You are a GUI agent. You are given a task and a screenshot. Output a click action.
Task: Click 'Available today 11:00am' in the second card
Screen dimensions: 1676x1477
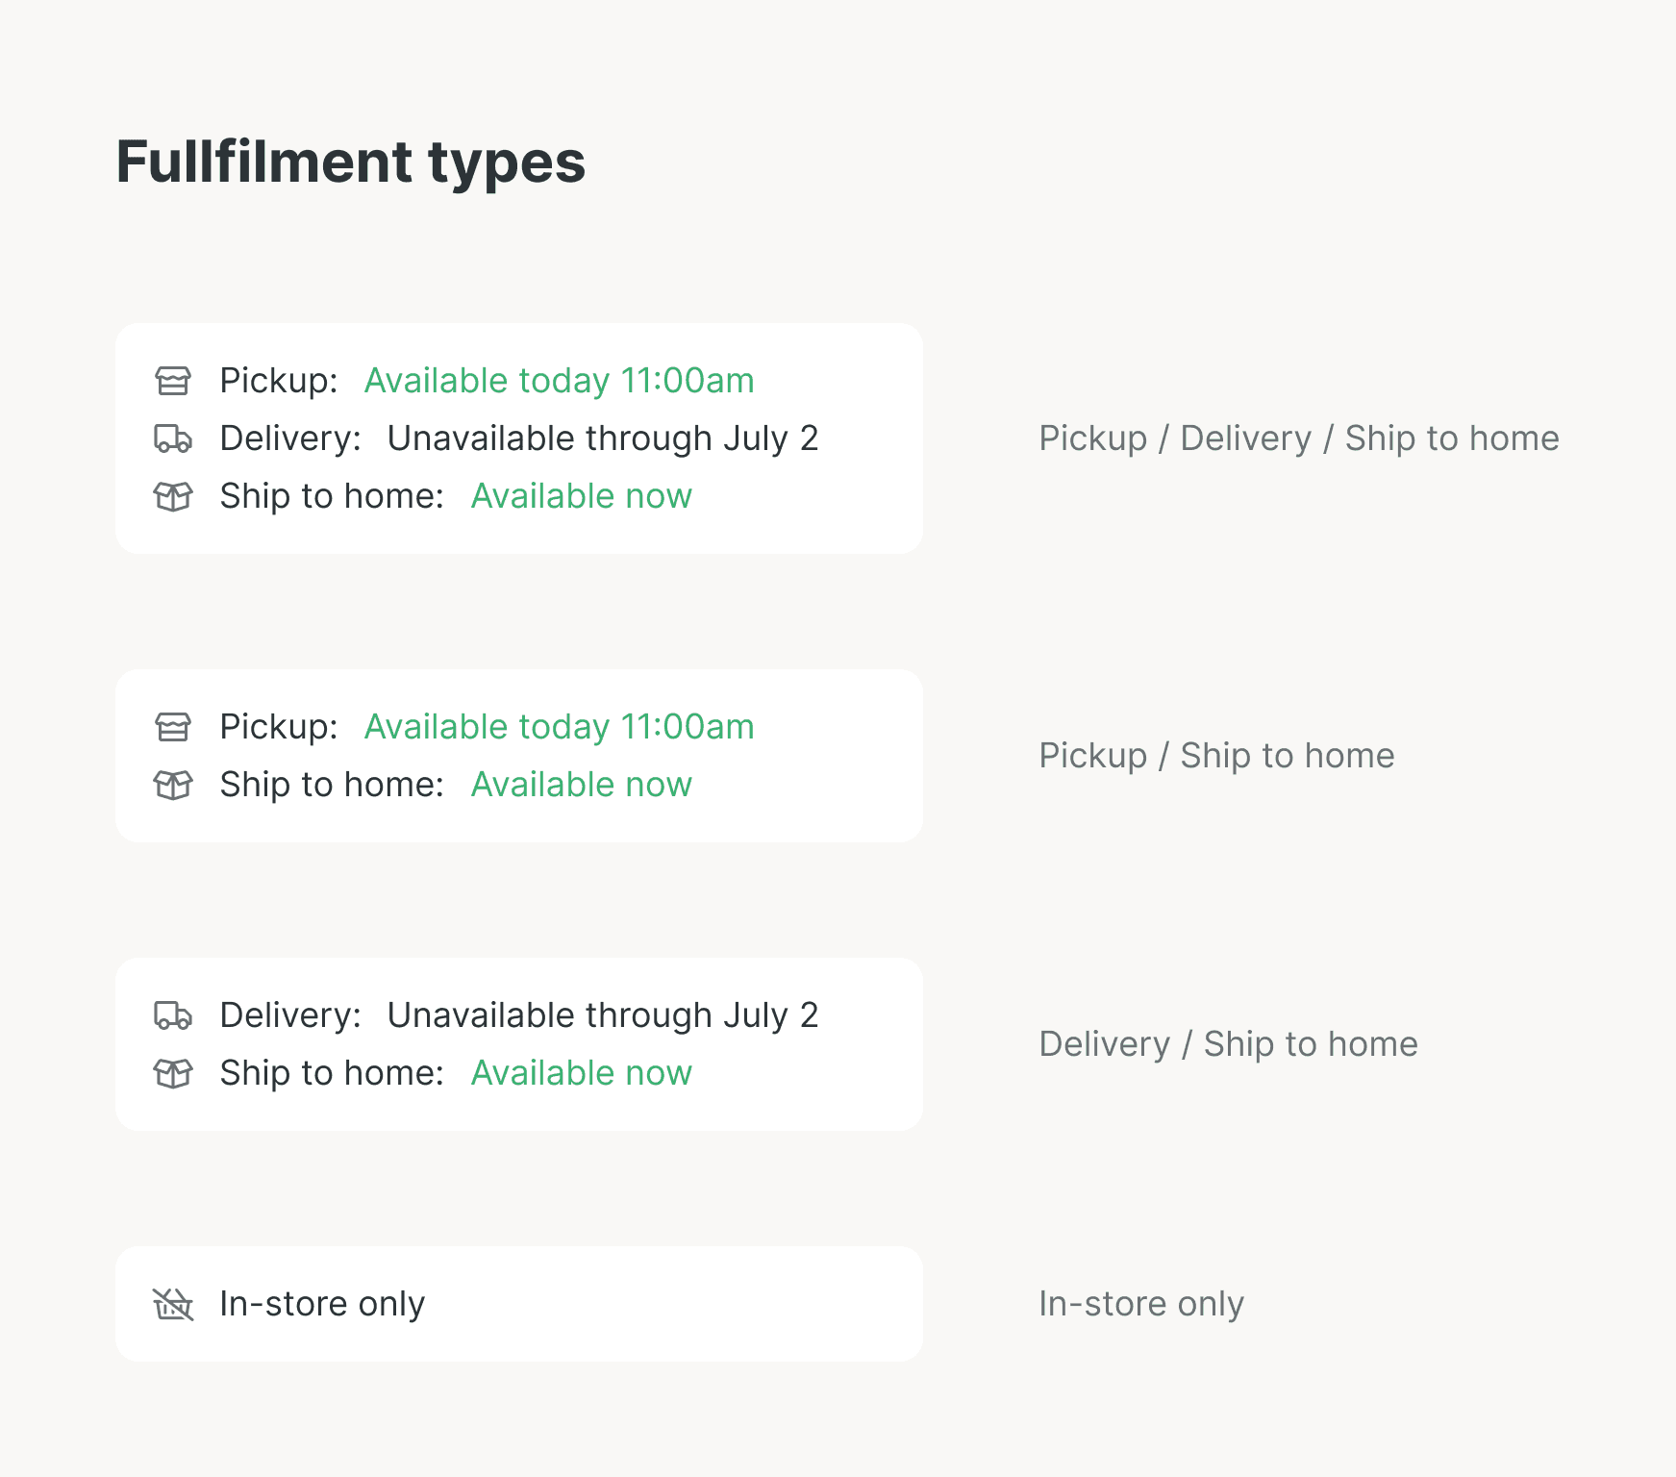(559, 727)
